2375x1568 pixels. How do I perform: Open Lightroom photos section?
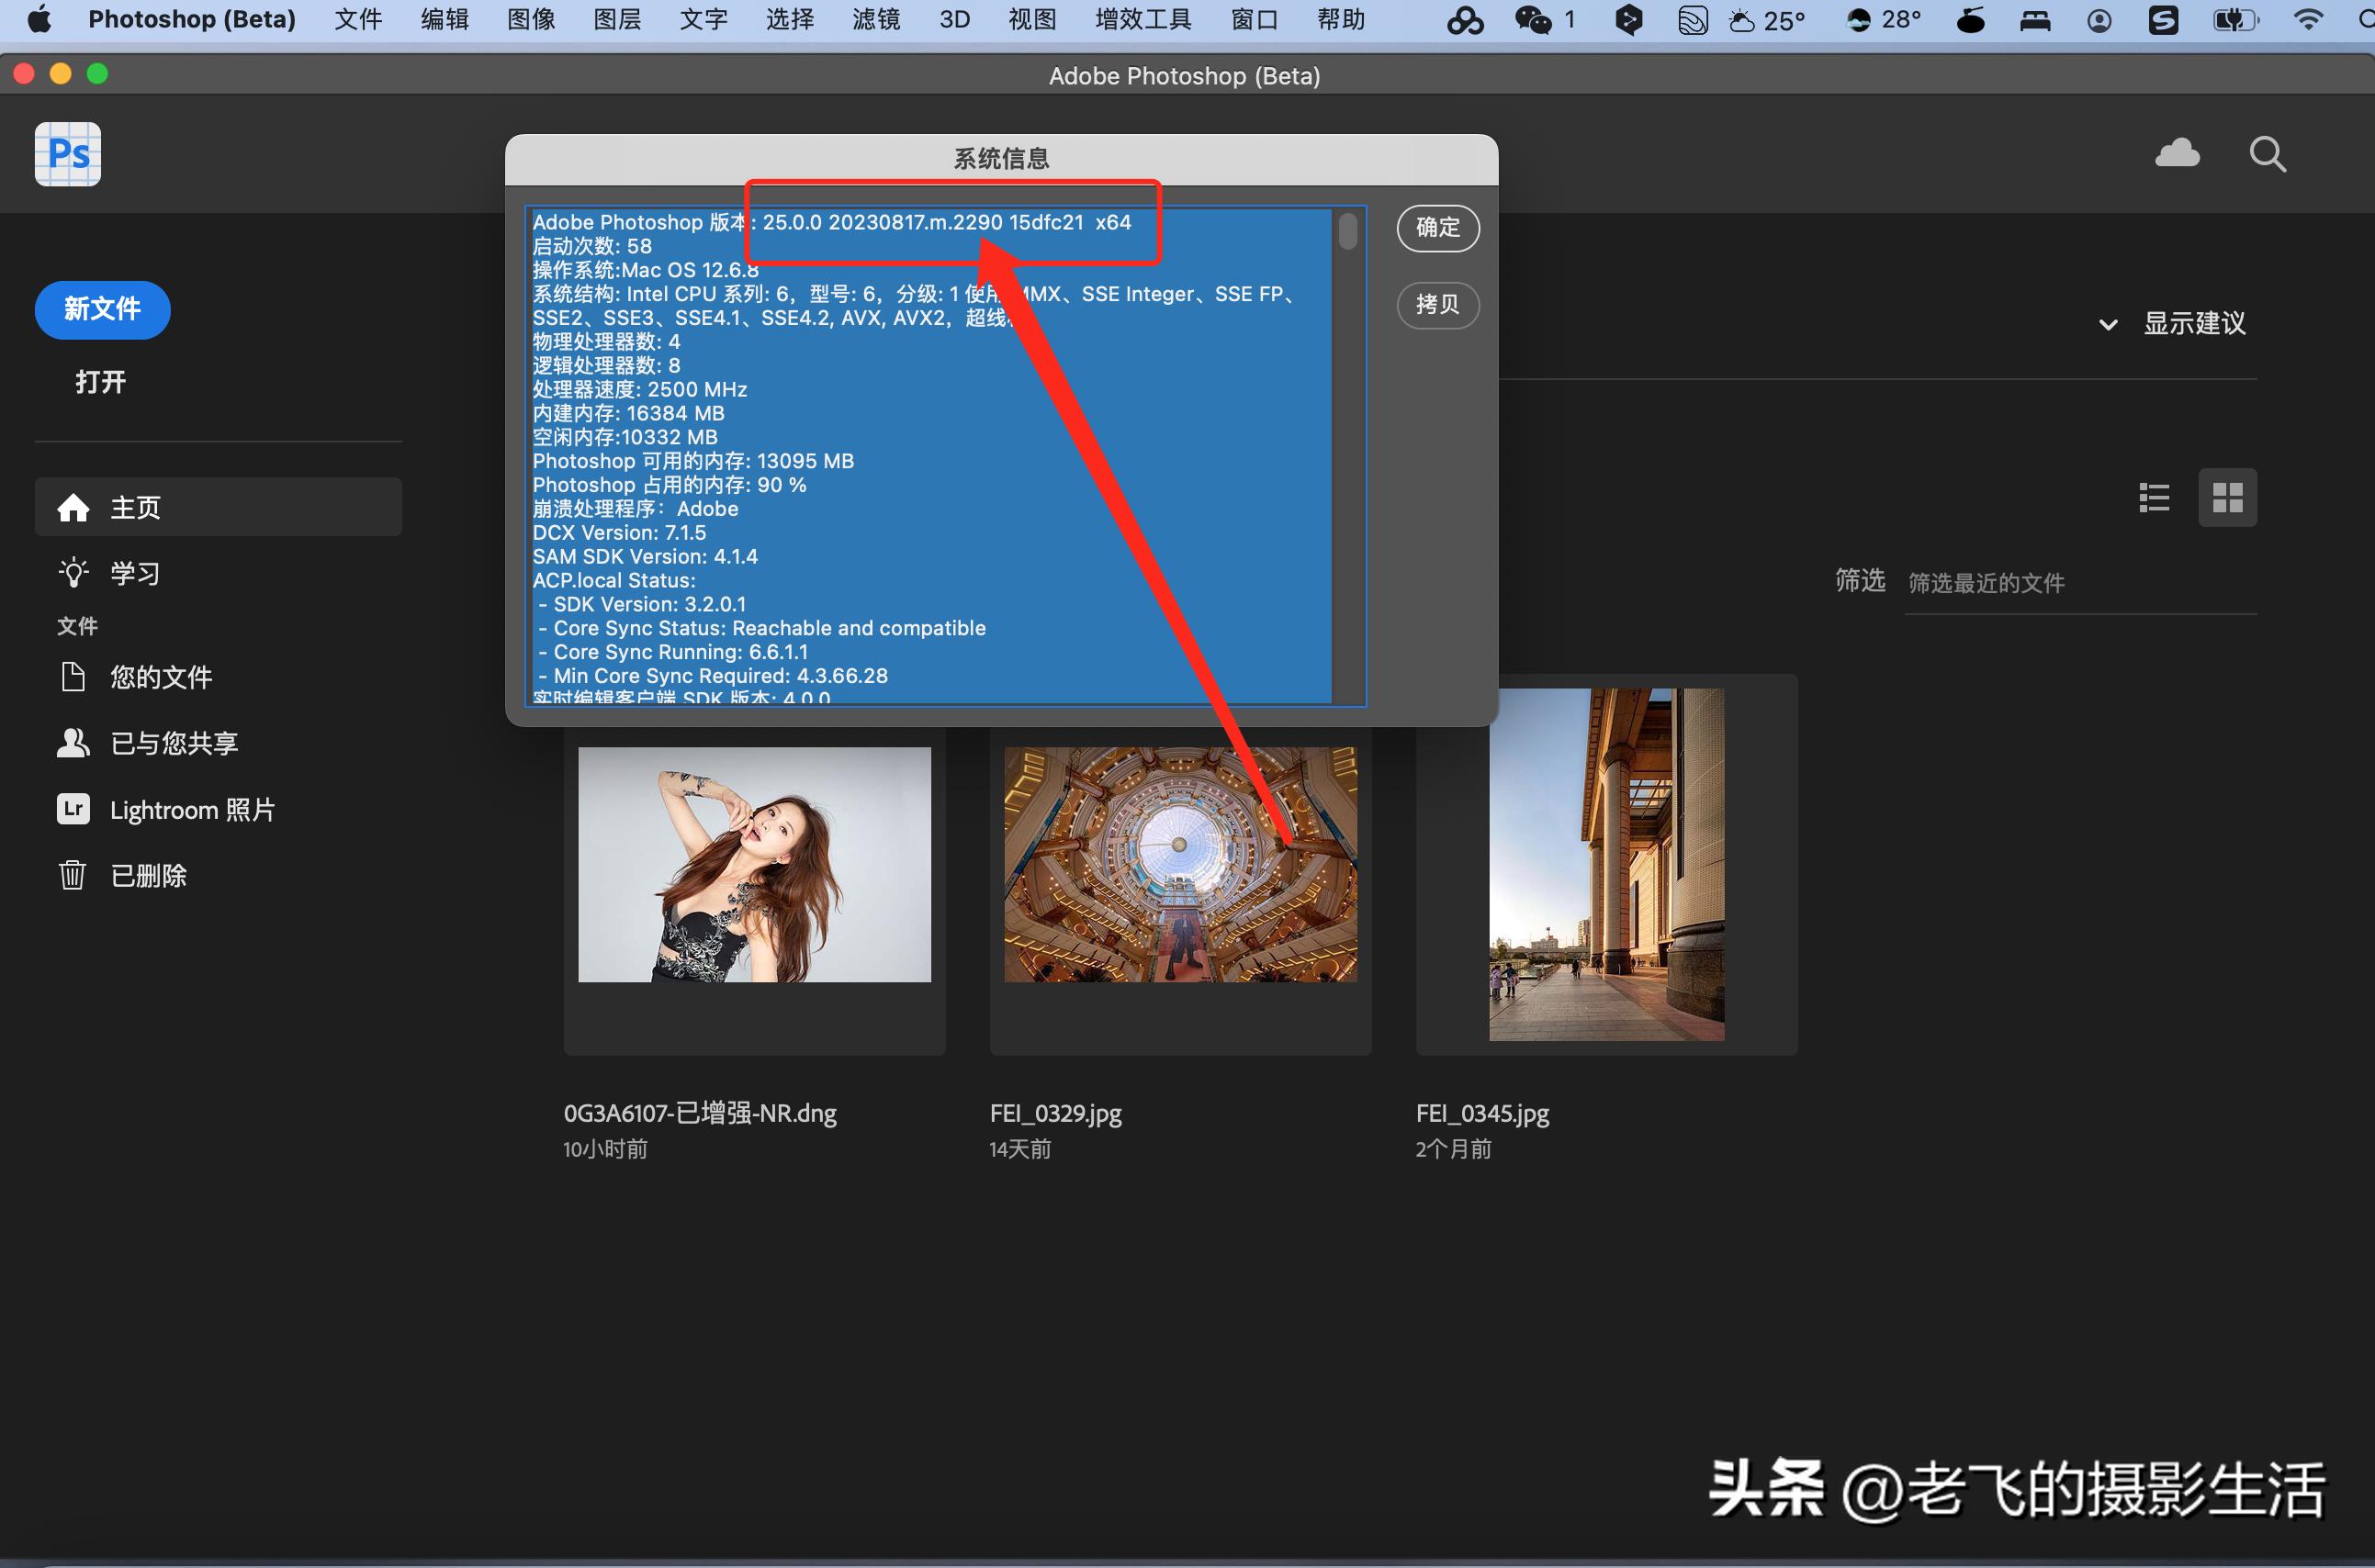click(x=190, y=809)
